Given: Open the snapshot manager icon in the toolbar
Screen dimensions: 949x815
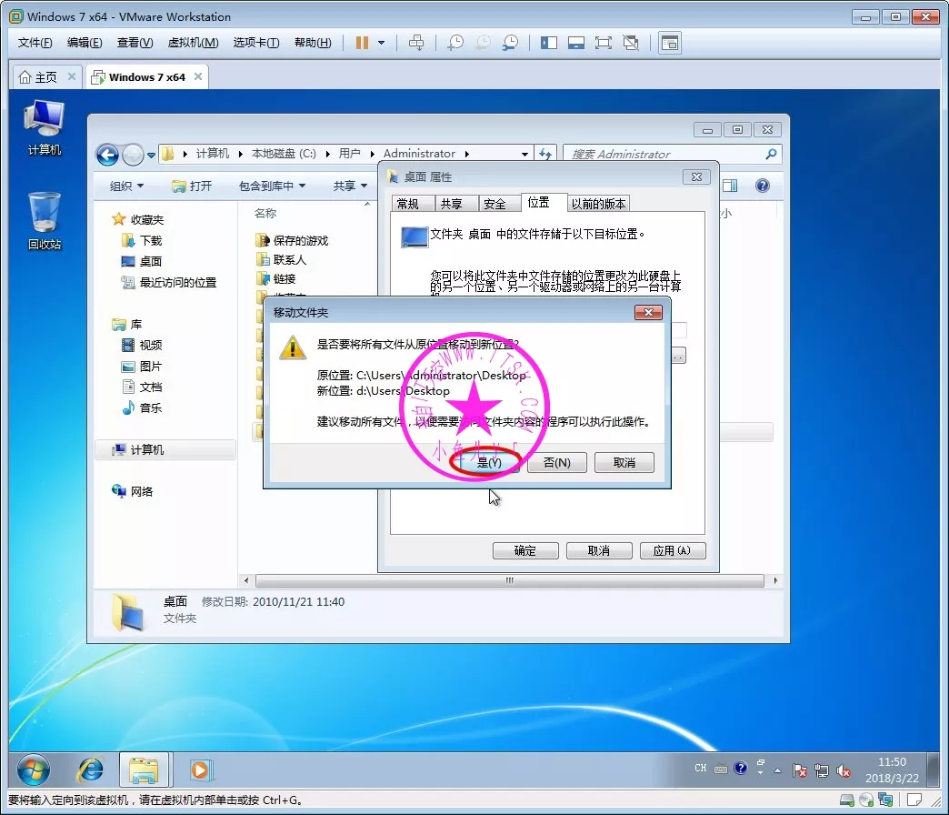Looking at the screenshot, I should click(512, 43).
